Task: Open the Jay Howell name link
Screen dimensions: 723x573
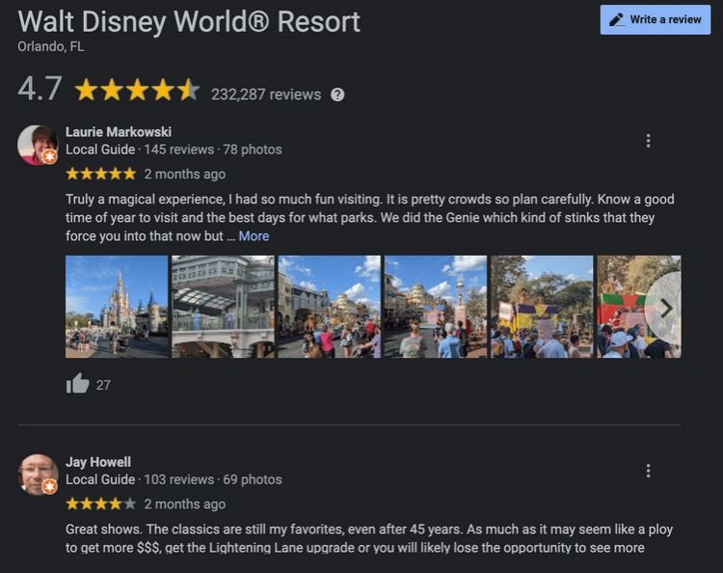Action: point(98,462)
